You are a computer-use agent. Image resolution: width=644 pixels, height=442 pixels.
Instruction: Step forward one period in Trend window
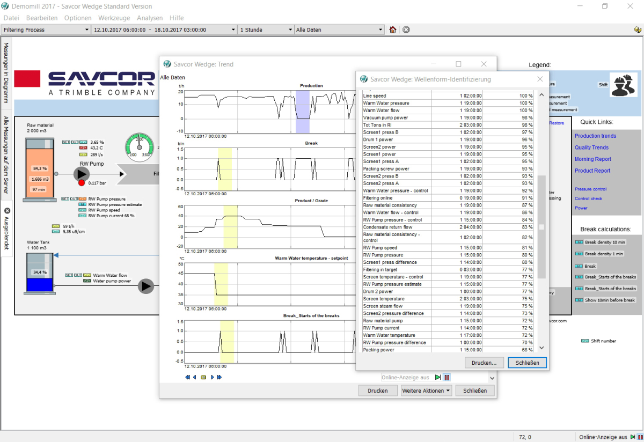coord(213,377)
